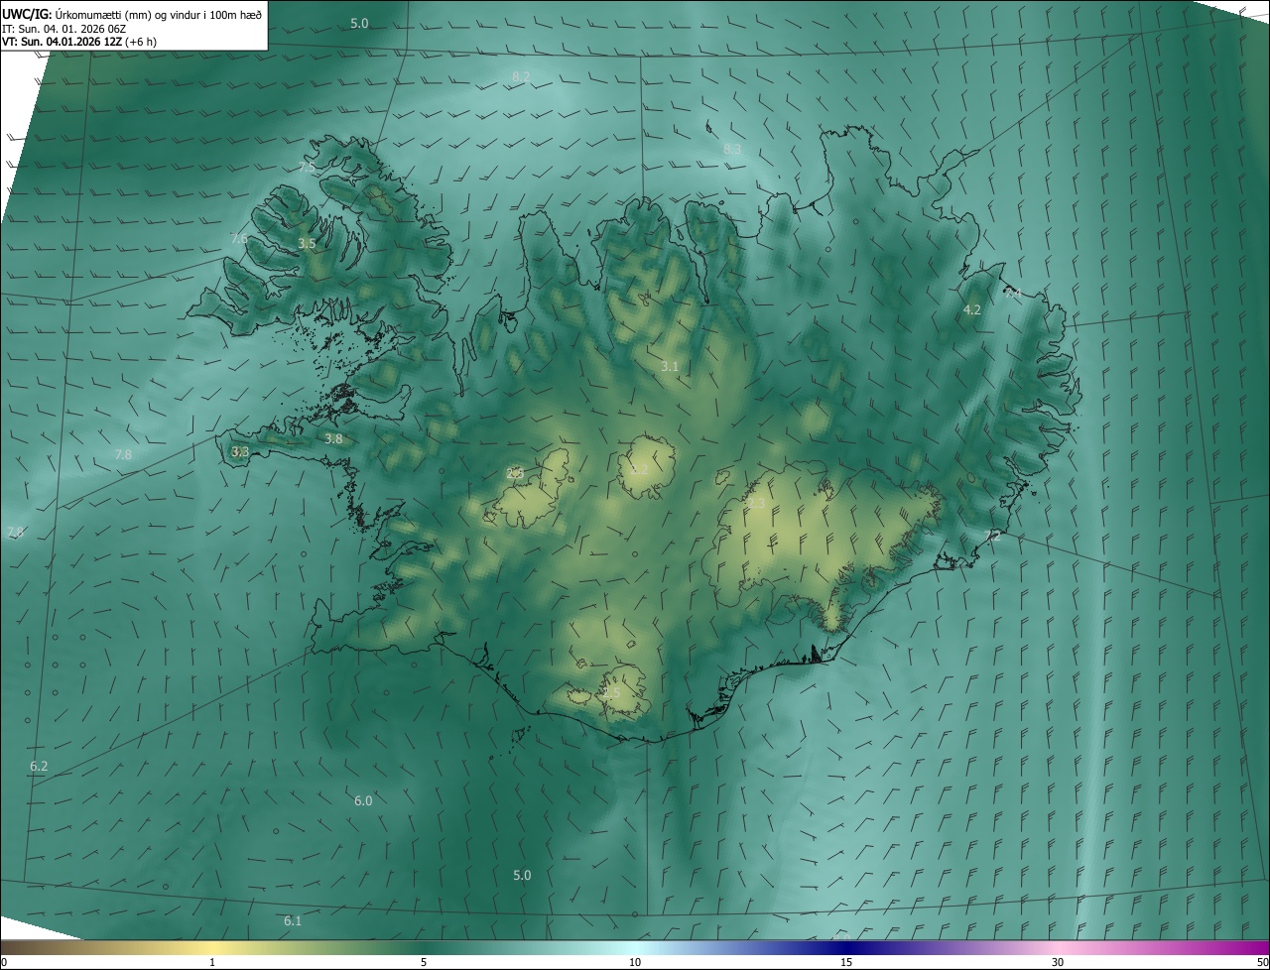This screenshot has height=970, width=1270.
Task: Click the 8.2 value label on the map
Action: [521, 76]
